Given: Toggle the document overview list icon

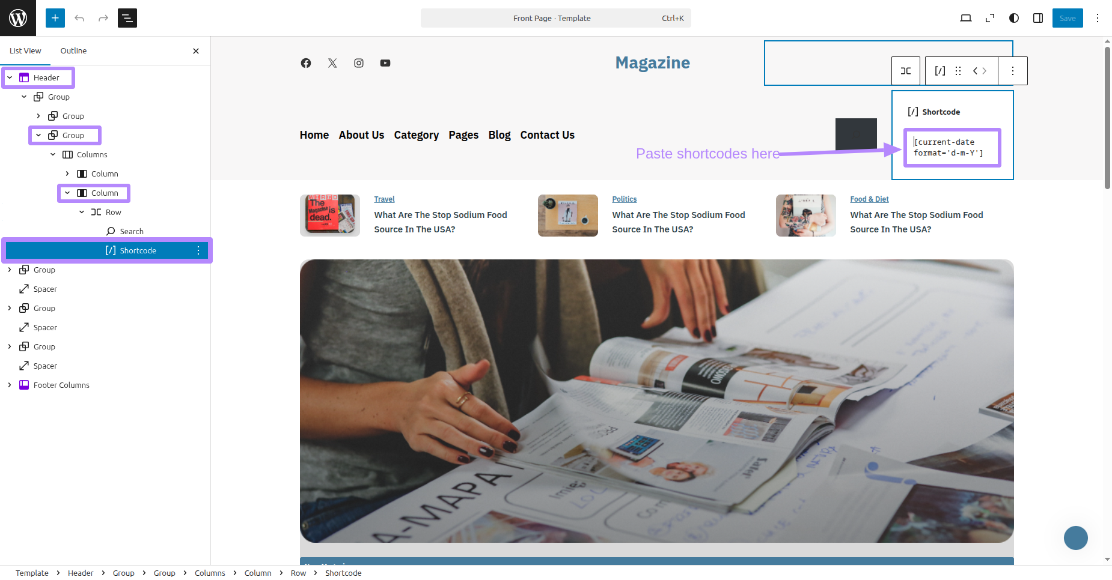Looking at the screenshot, I should pyautogui.click(x=127, y=18).
